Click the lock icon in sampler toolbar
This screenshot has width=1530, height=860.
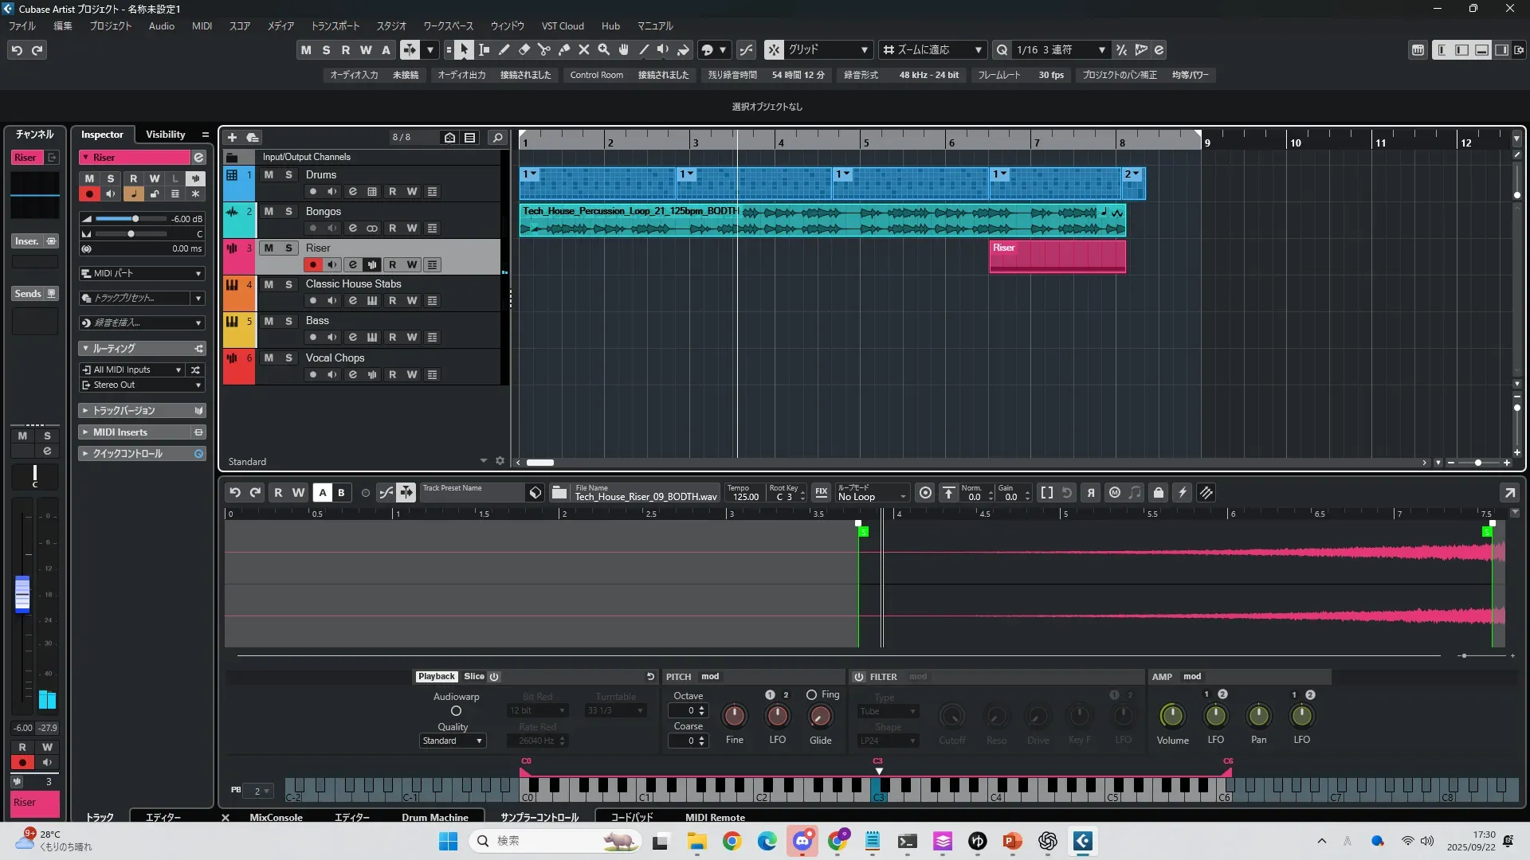point(1159,493)
